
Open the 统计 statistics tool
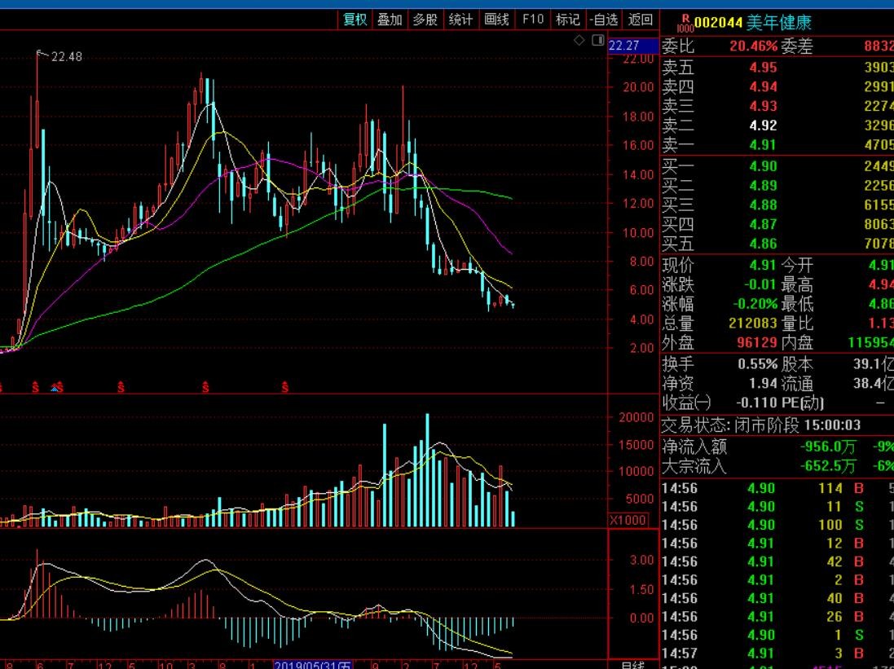tap(460, 20)
